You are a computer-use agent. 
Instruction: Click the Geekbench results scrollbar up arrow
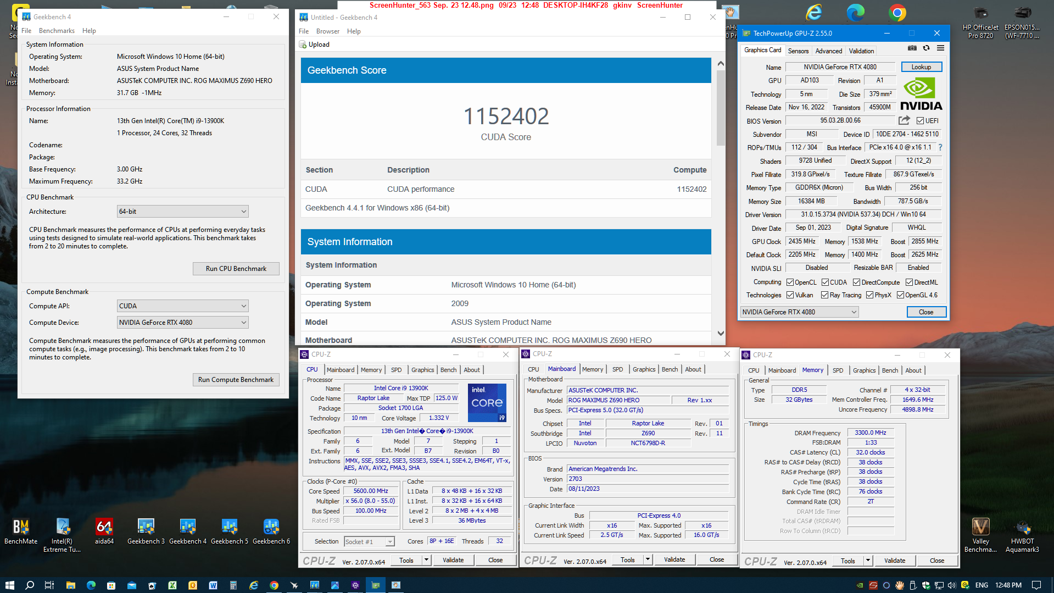(x=721, y=64)
